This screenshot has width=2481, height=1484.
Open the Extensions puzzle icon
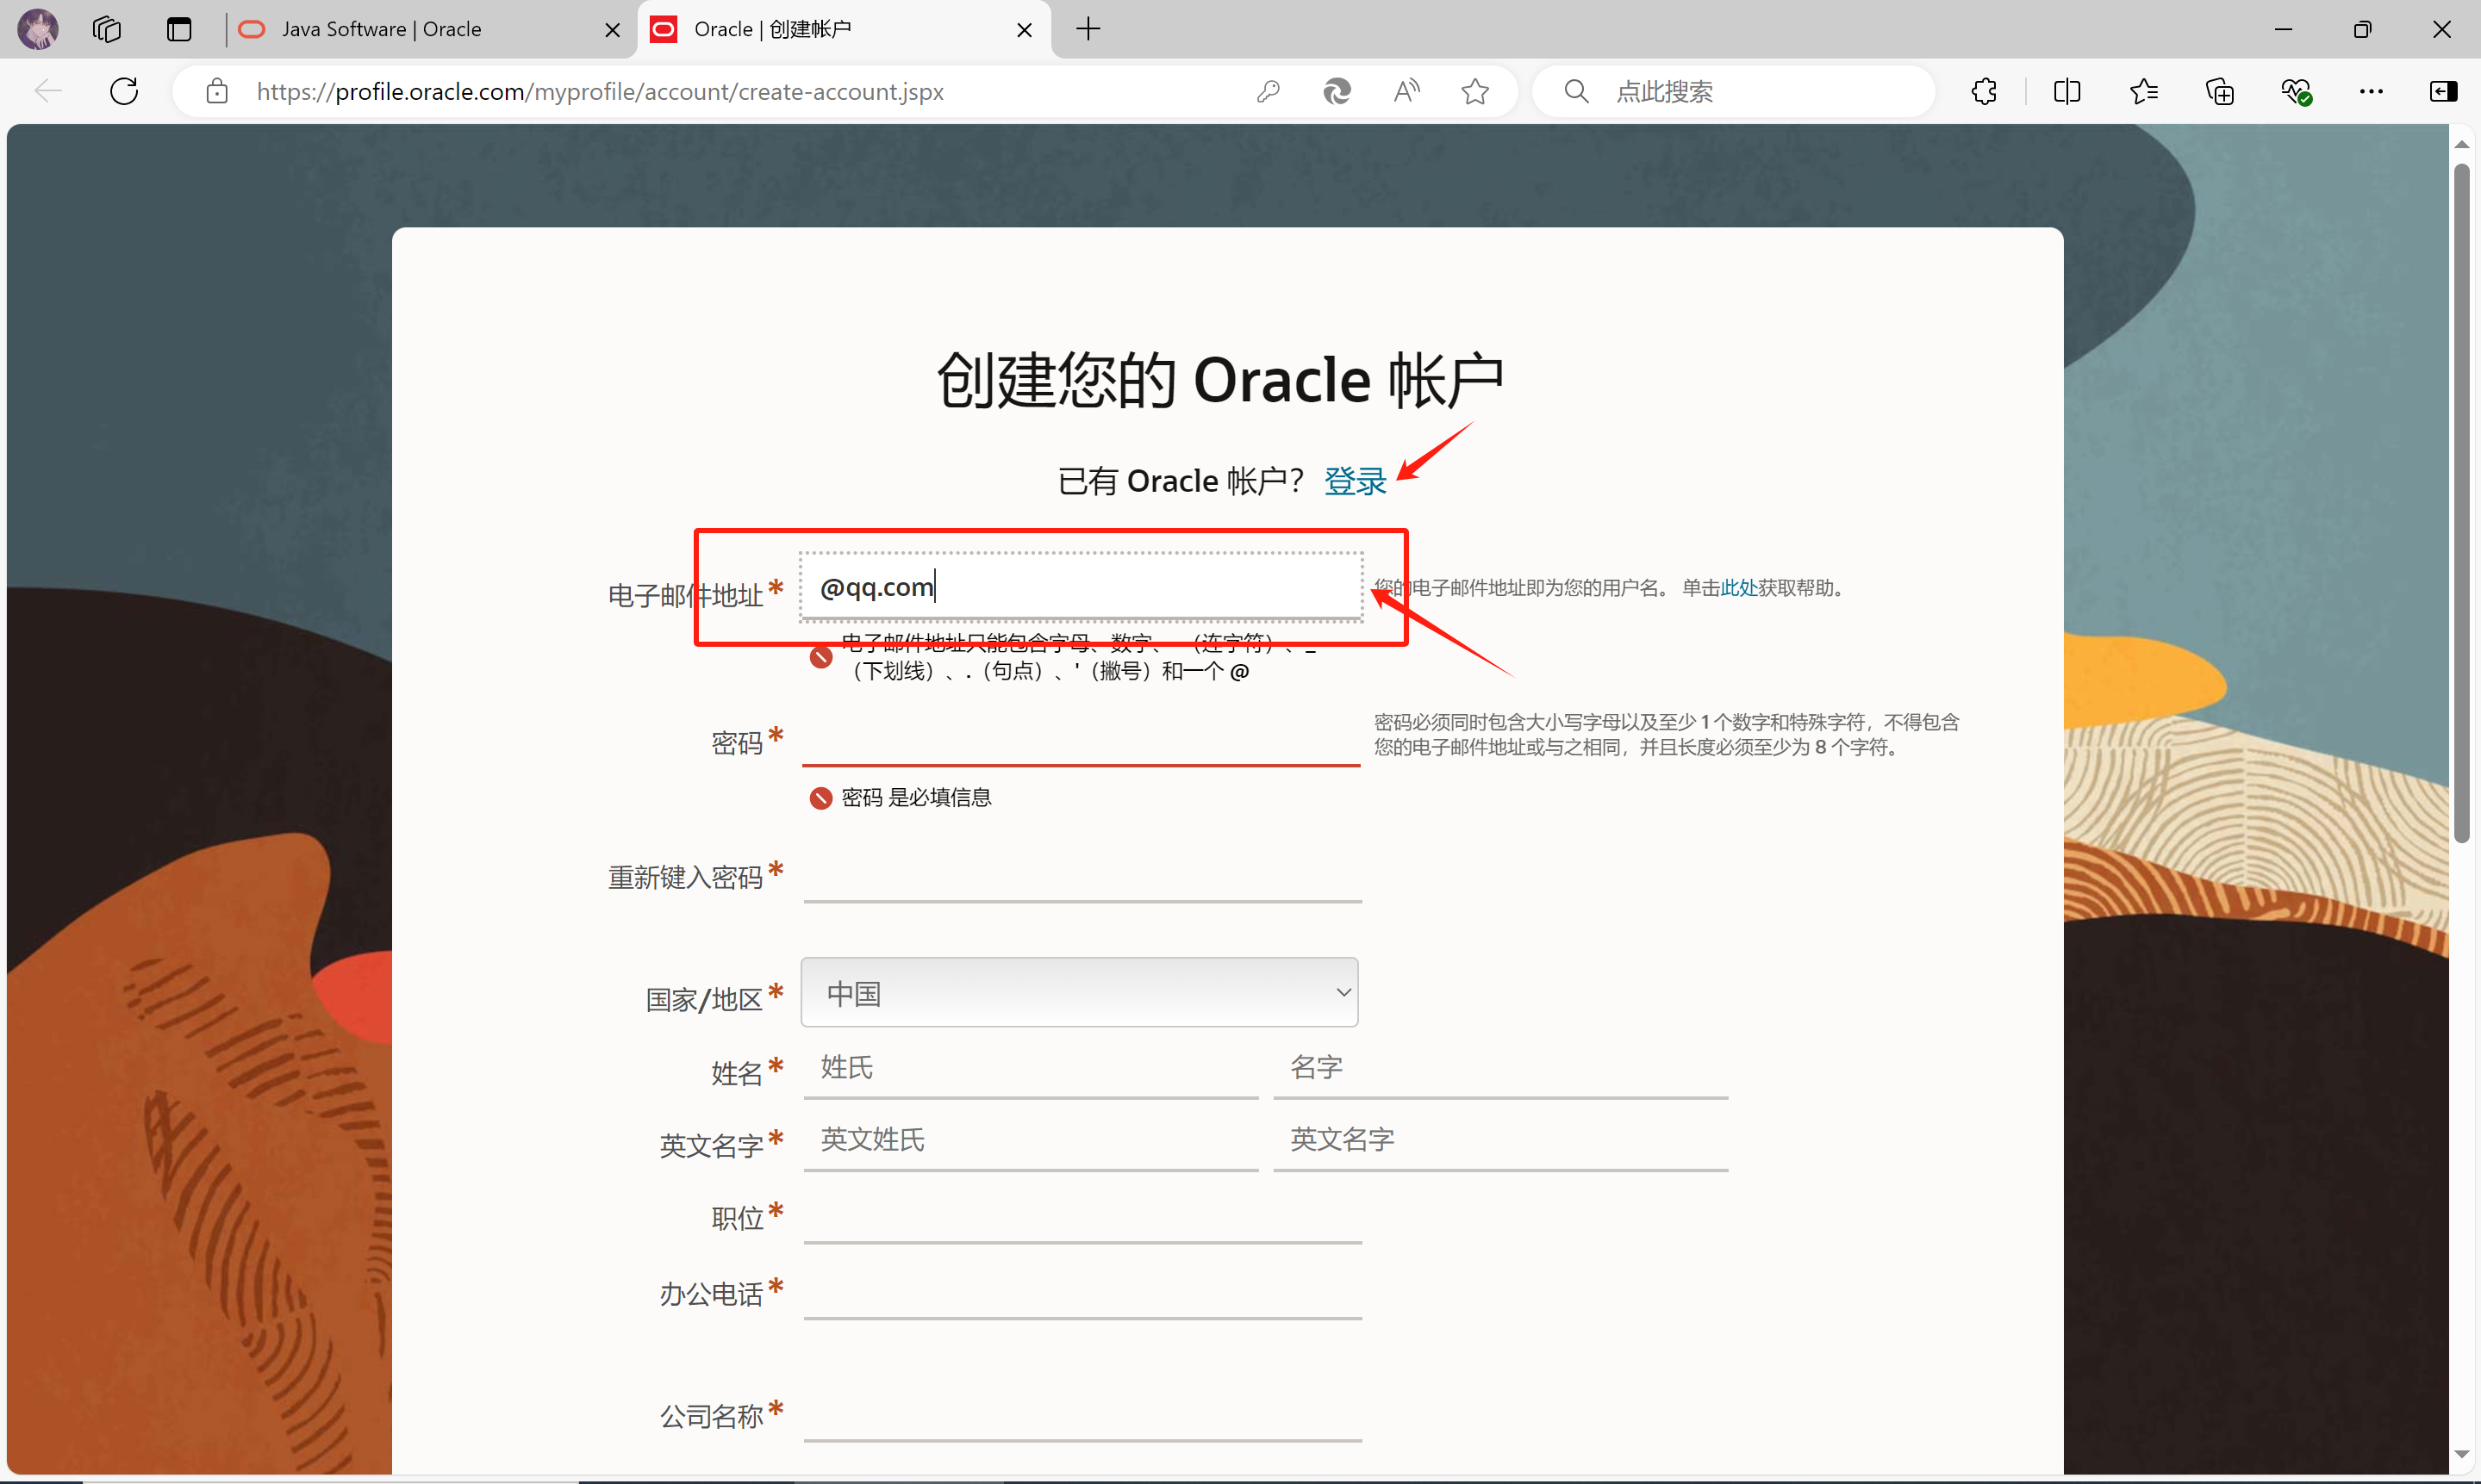pos(1984,91)
